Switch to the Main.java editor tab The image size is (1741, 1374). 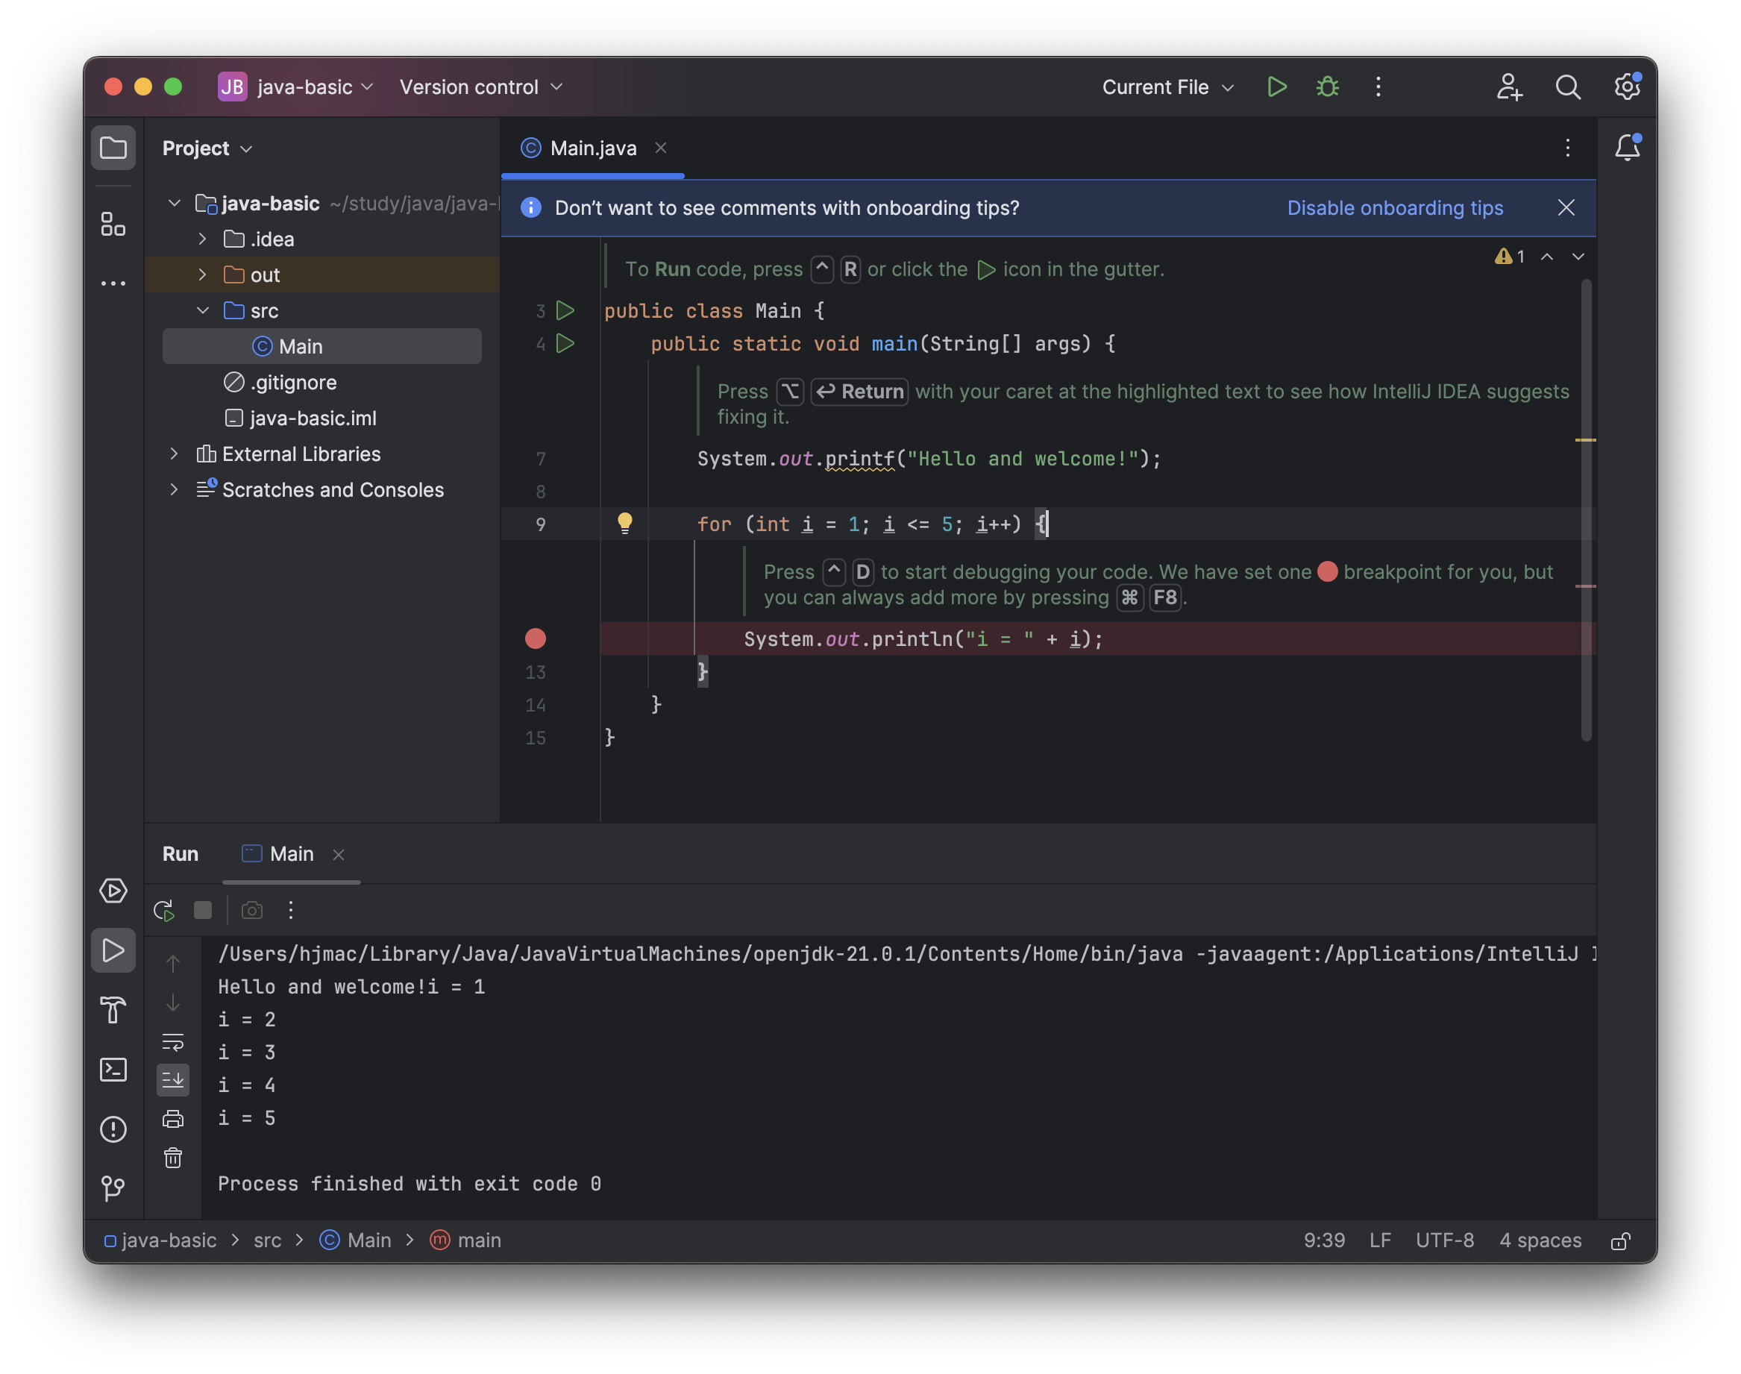593,148
